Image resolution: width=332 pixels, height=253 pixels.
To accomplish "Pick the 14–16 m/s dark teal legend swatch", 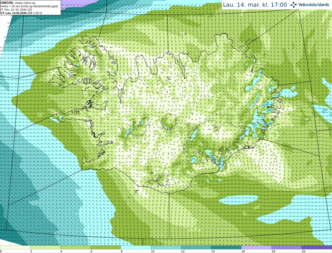I will 226,247.
